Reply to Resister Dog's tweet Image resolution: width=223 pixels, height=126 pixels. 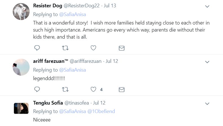[x=37, y=48]
